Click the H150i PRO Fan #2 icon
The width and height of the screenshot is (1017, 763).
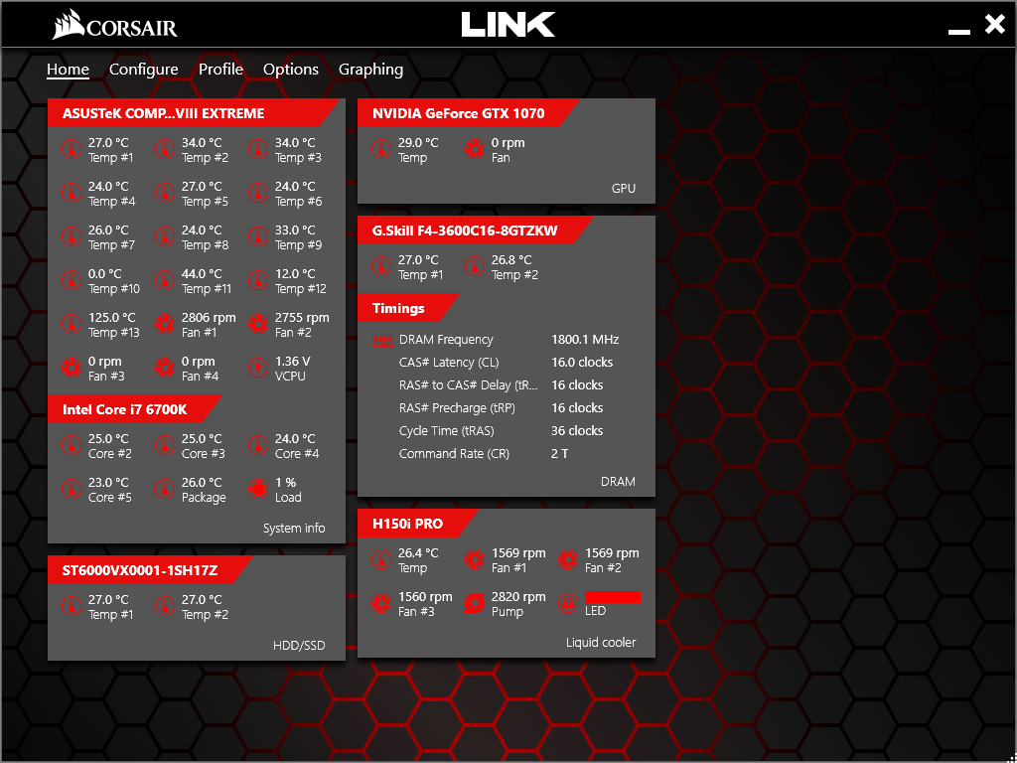[x=568, y=560]
